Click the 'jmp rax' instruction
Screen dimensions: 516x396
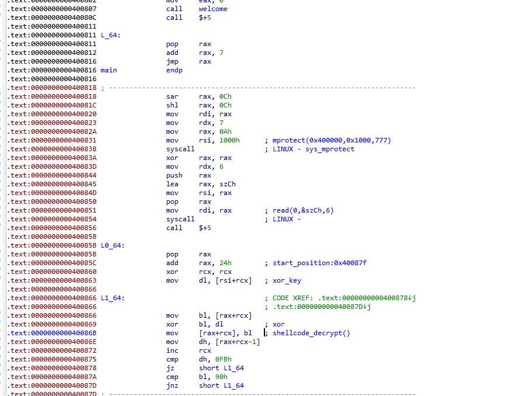point(188,61)
